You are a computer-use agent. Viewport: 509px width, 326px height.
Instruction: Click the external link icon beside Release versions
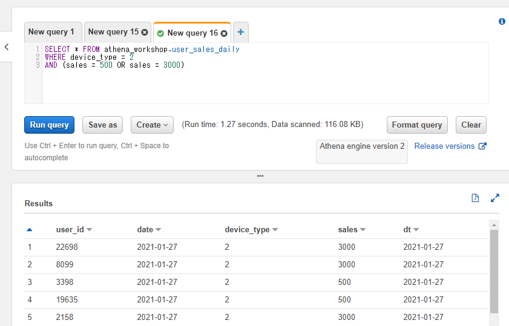point(483,146)
